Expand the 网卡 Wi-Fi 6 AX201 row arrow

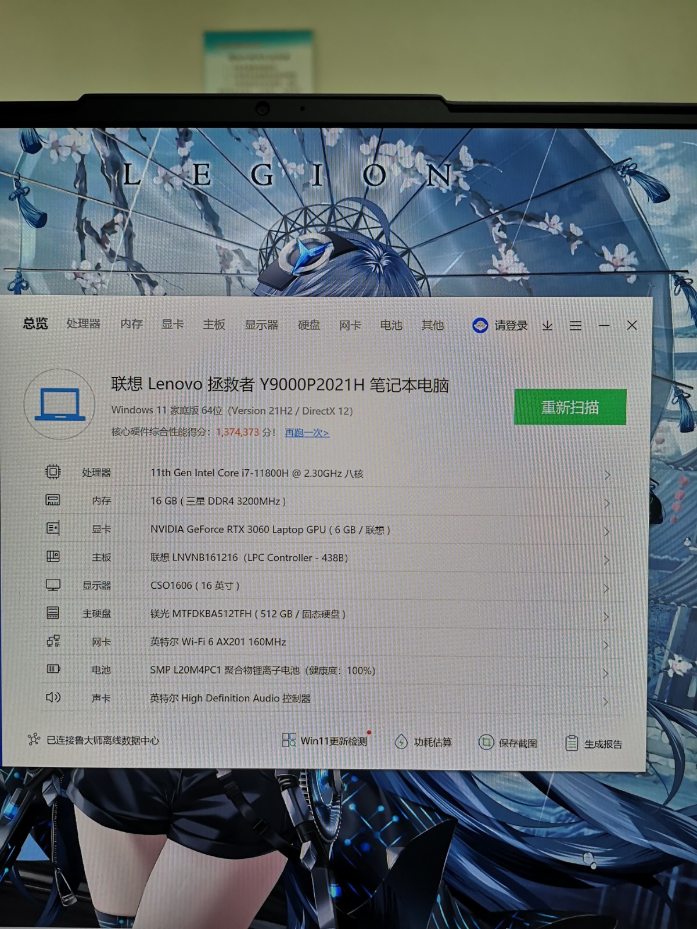[606, 645]
